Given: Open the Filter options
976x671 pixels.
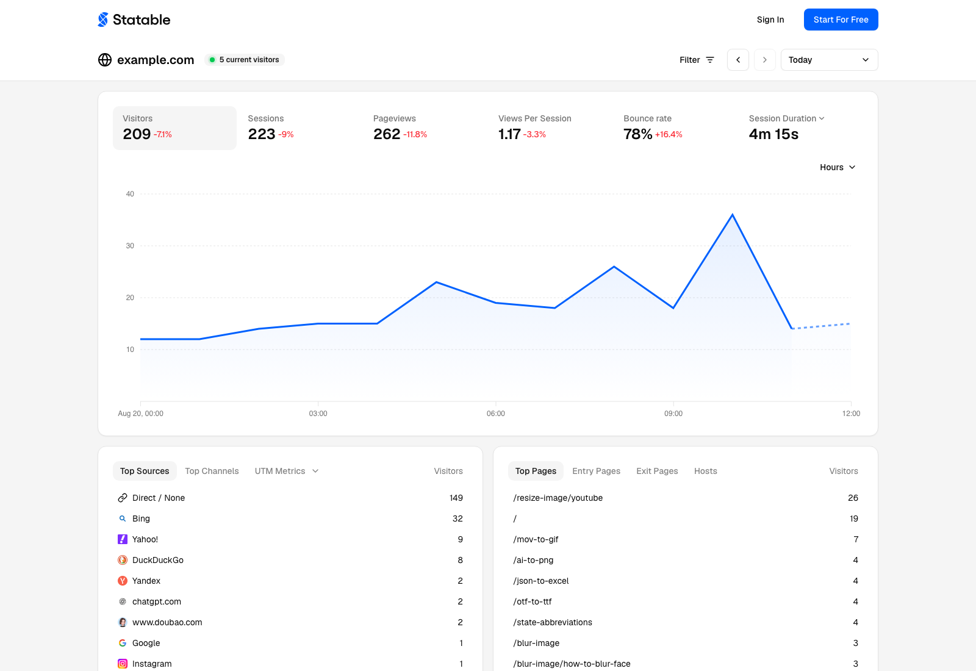Looking at the screenshot, I should point(697,60).
